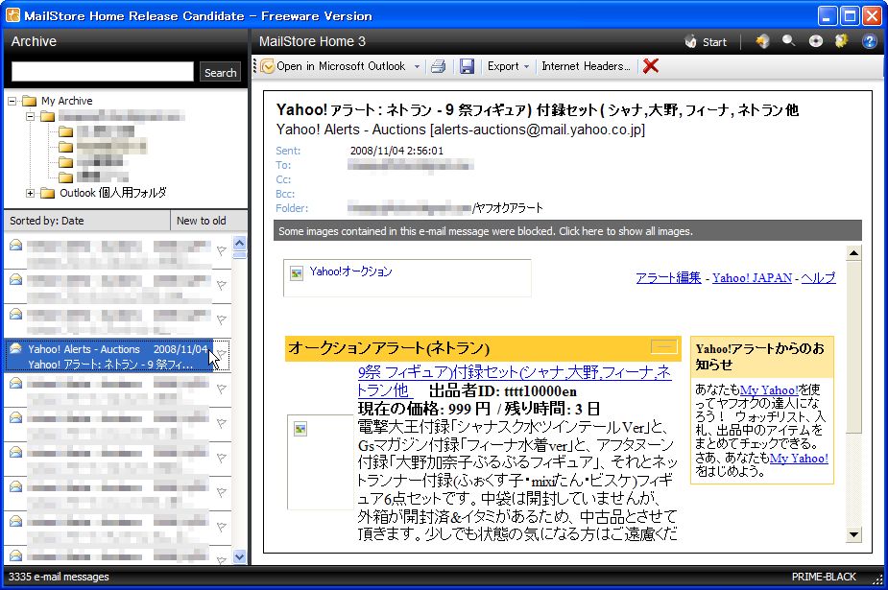This screenshot has width=888, height=590.
Task: Click the 現在の価格: 999 円 text
Action: (423, 409)
